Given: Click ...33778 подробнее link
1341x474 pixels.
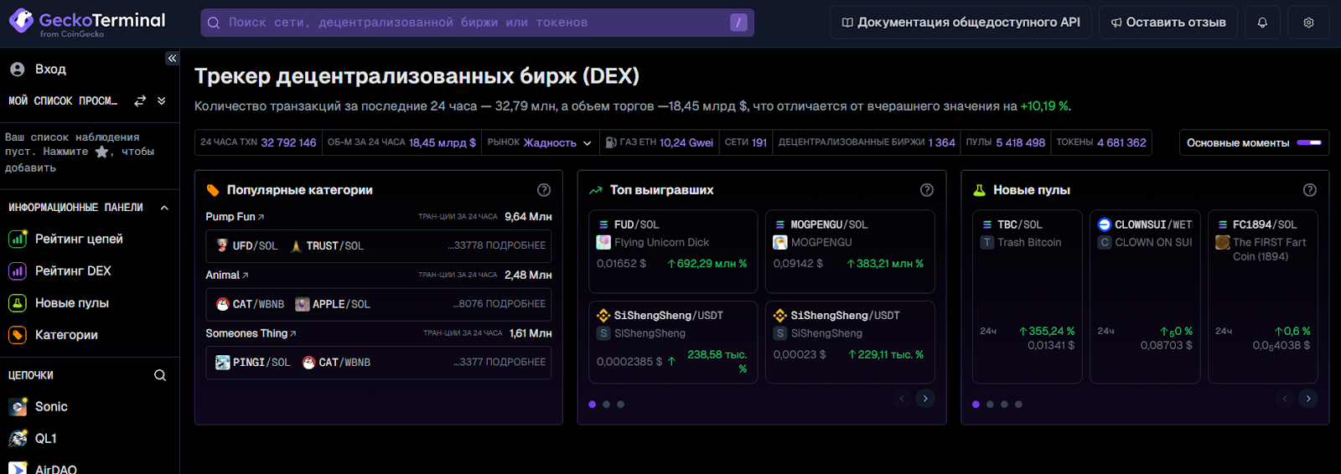Looking at the screenshot, I should click(x=496, y=245).
